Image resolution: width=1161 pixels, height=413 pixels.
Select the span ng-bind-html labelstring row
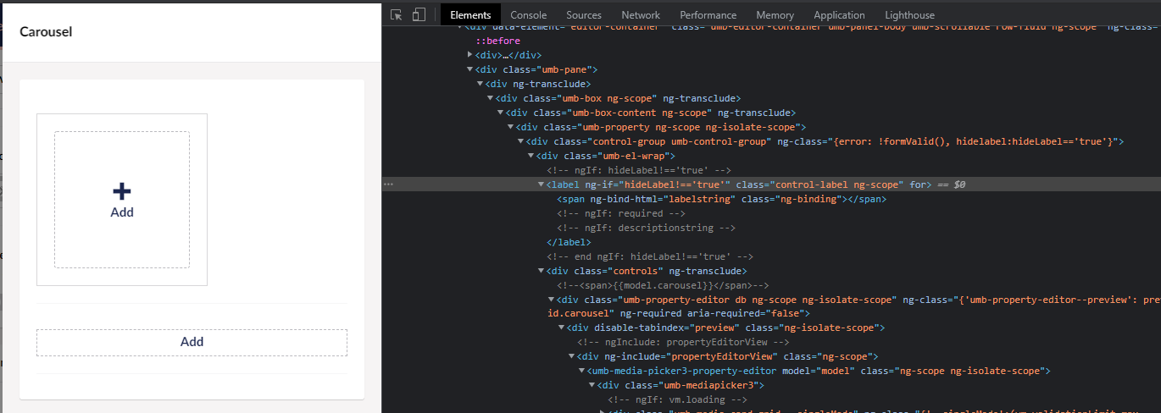point(721,199)
